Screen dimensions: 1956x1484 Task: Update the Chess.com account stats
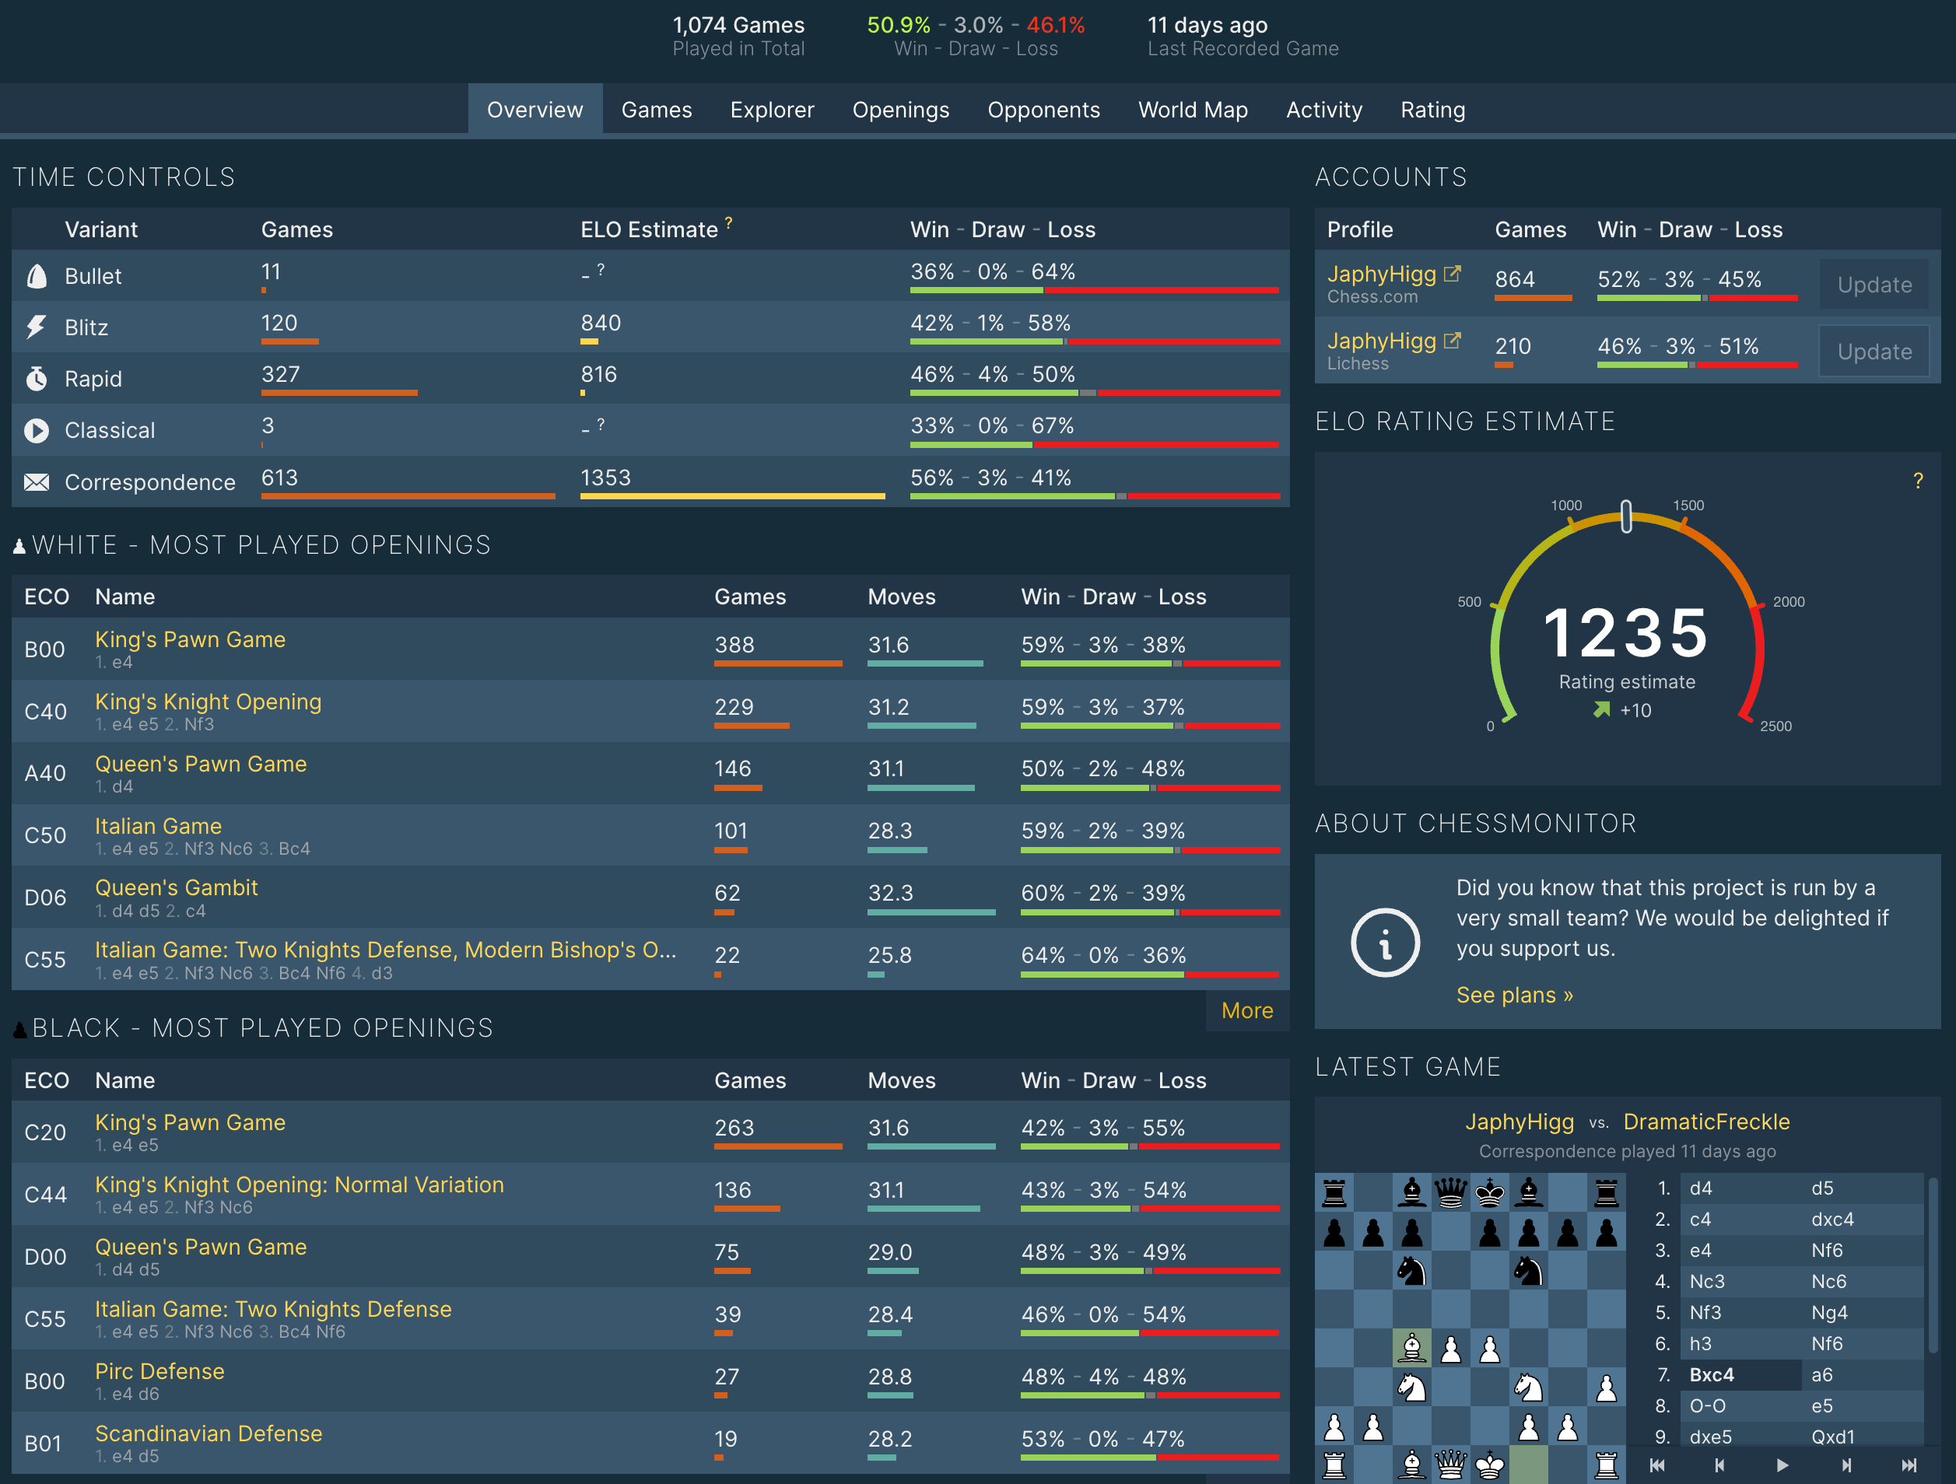pos(1874,284)
